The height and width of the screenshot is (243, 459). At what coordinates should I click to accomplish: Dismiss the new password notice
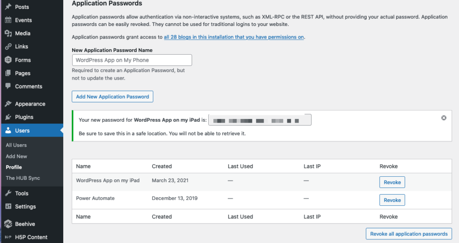[x=444, y=118]
